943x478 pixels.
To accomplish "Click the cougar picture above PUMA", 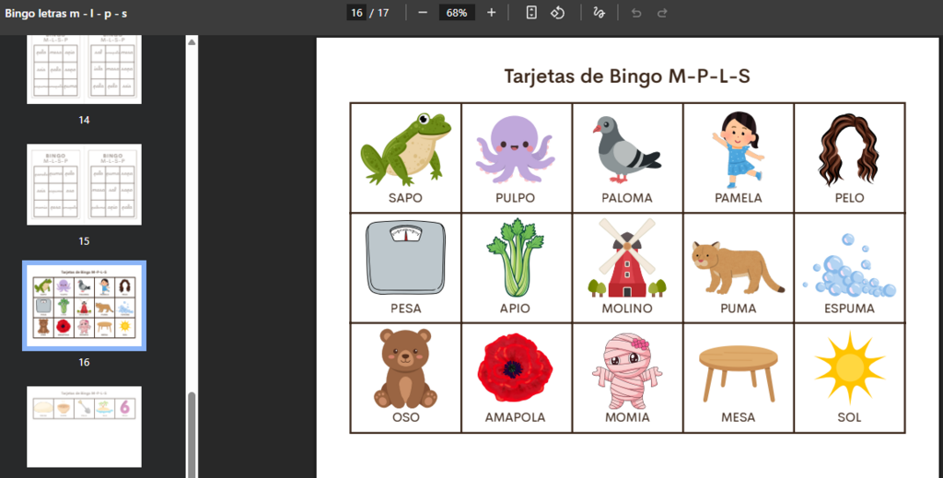I will pos(738,268).
